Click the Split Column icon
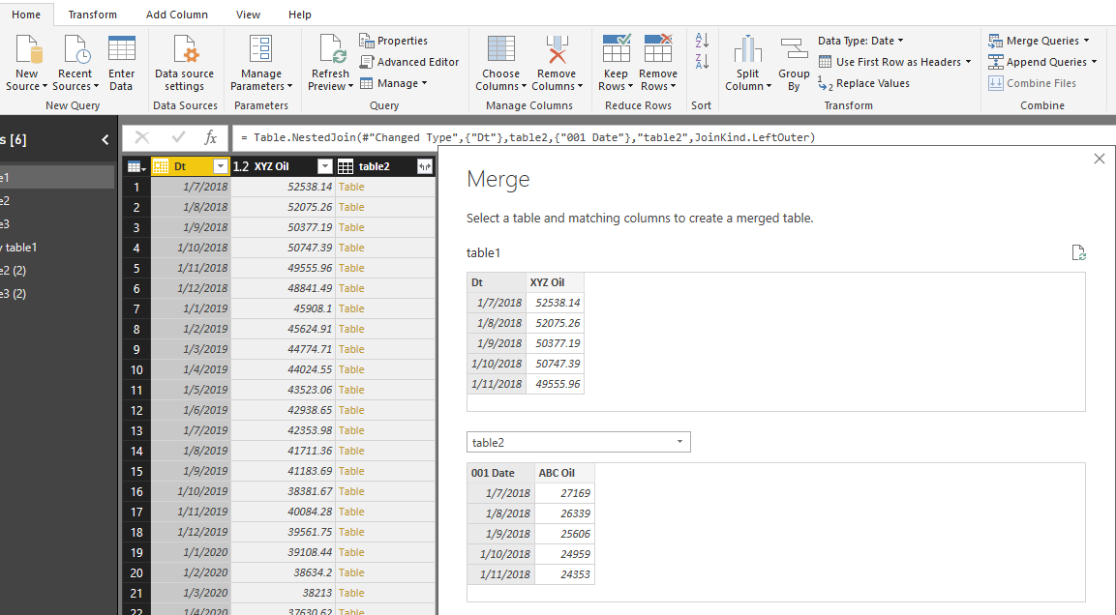This screenshot has width=1116, height=615. point(747,49)
